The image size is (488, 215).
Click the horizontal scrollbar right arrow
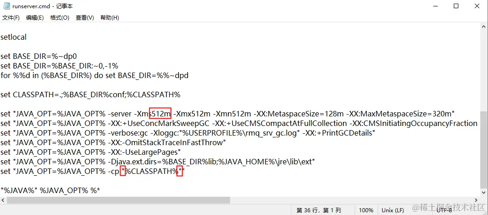coord(477,200)
